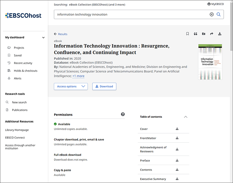This screenshot has width=233, height=183.
Task: Open the Access options dropdown
Action: pos(71,86)
